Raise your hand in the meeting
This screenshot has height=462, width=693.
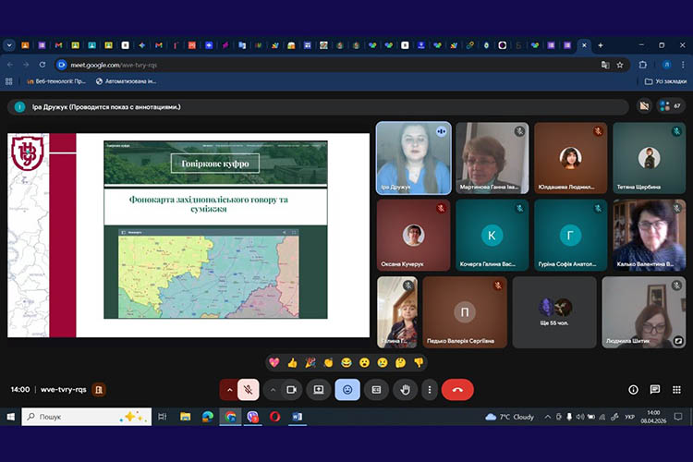[405, 390]
